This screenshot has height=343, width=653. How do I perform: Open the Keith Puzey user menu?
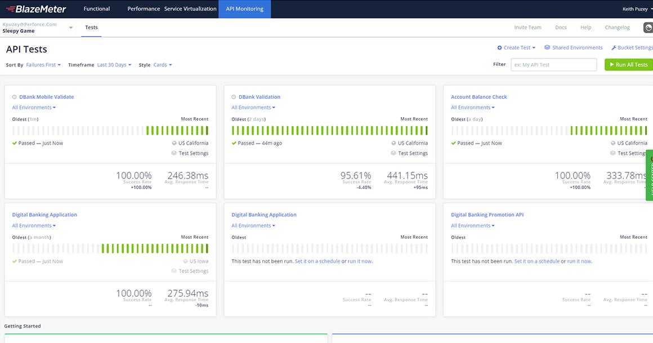(x=637, y=9)
